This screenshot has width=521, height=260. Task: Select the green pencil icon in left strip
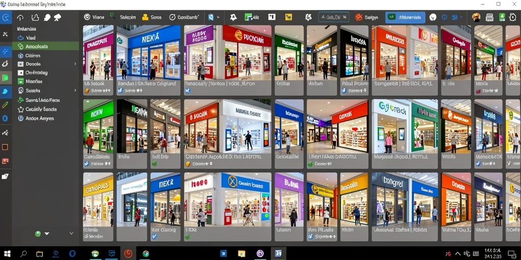tap(5, 105)
